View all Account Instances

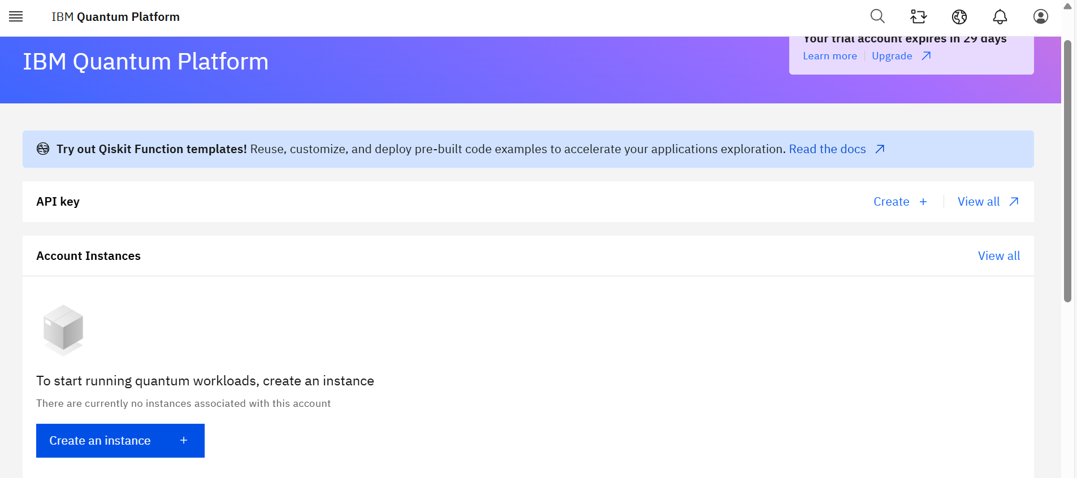pyautogui.click(x=999, y=256)
